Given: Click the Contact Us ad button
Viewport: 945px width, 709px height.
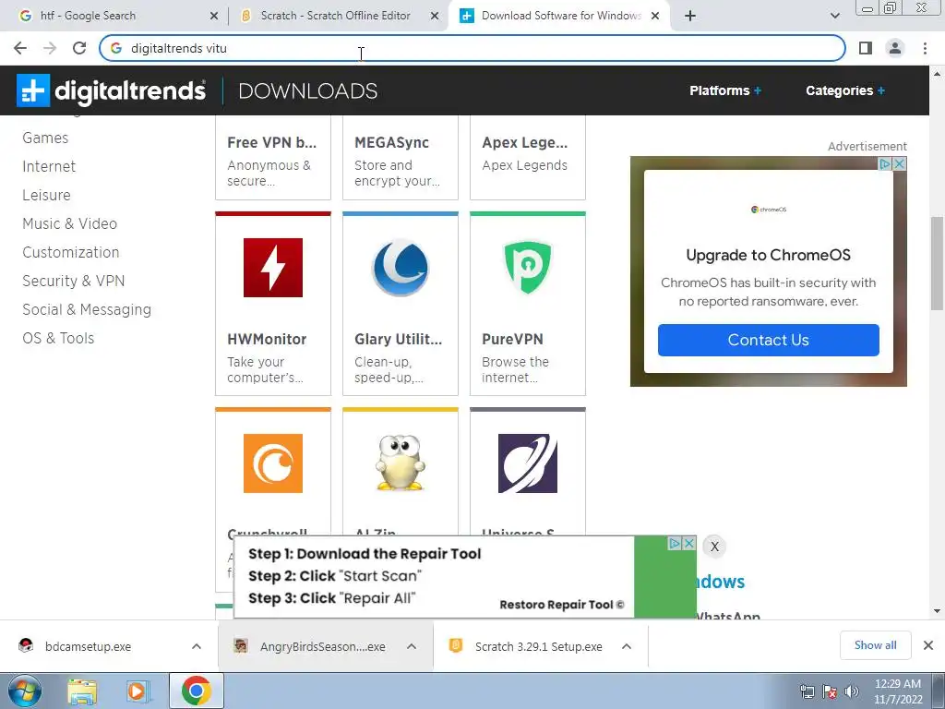Looking at the screenshot, I should coord(769,340).
